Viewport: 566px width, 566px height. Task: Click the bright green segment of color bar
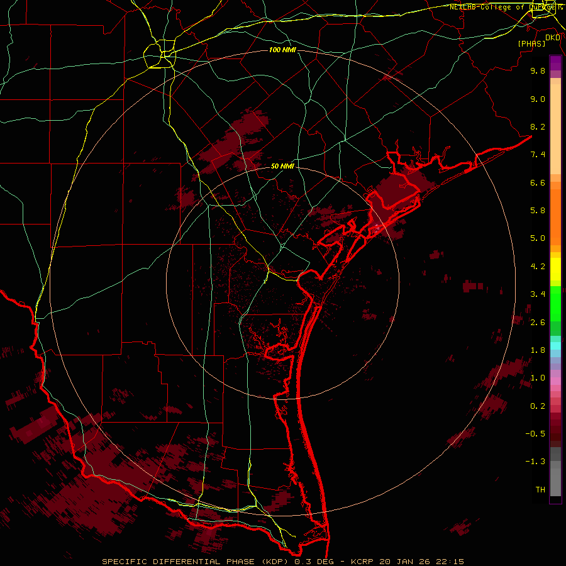pyautogui.click(x=555, y=303)
